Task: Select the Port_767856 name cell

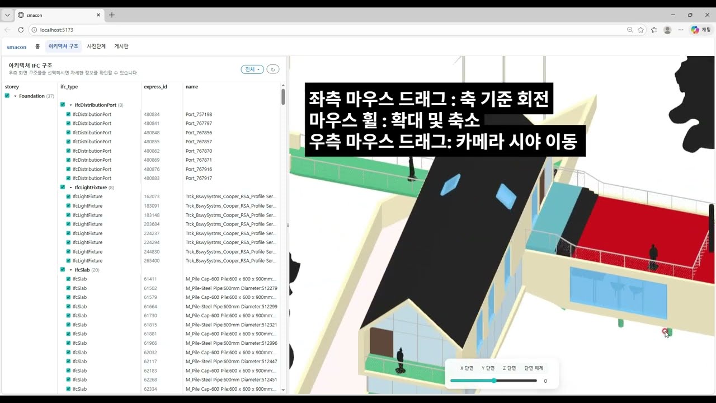Action: click(199, 133)
